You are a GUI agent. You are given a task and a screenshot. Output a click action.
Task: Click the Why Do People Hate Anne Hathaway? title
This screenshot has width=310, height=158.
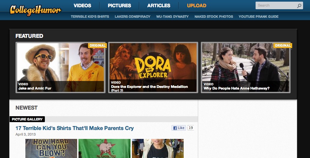click(237, 88)
